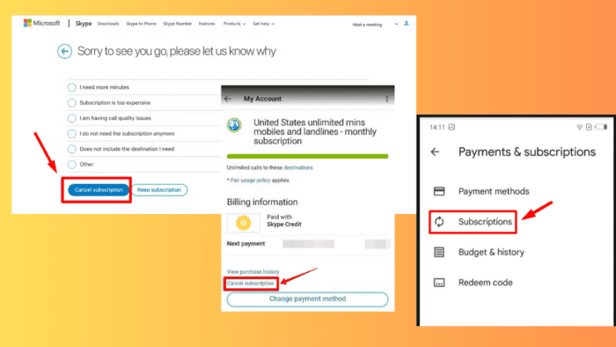The height and width of the screenshot is (347, 616).
Task: Click View purchase history link
Action: 253,271
